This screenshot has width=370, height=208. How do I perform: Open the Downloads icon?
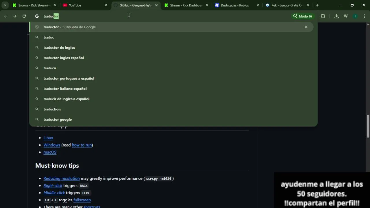pos(336,16)
